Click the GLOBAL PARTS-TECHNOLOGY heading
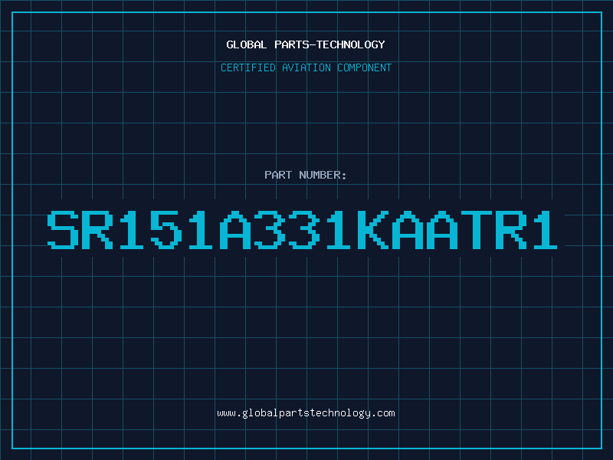613x460 pixels. (306, 45)
